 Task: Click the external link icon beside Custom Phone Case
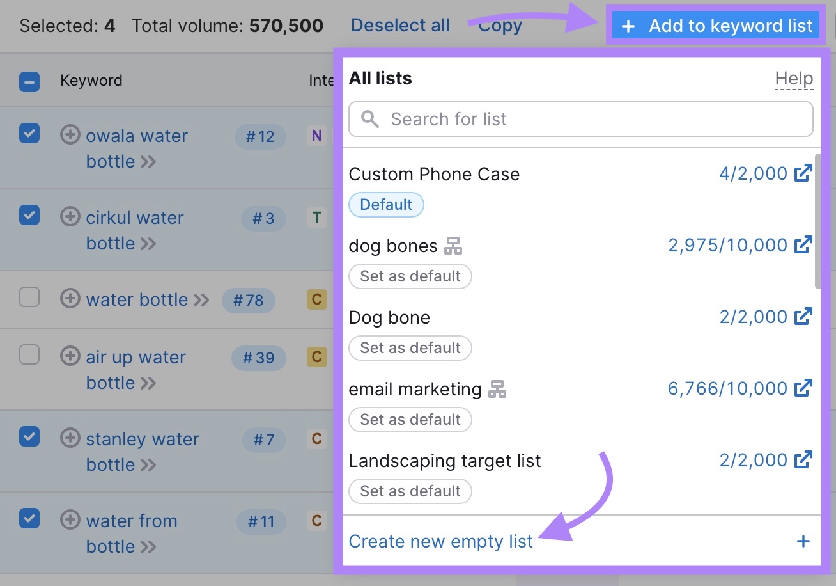(804, 173)
